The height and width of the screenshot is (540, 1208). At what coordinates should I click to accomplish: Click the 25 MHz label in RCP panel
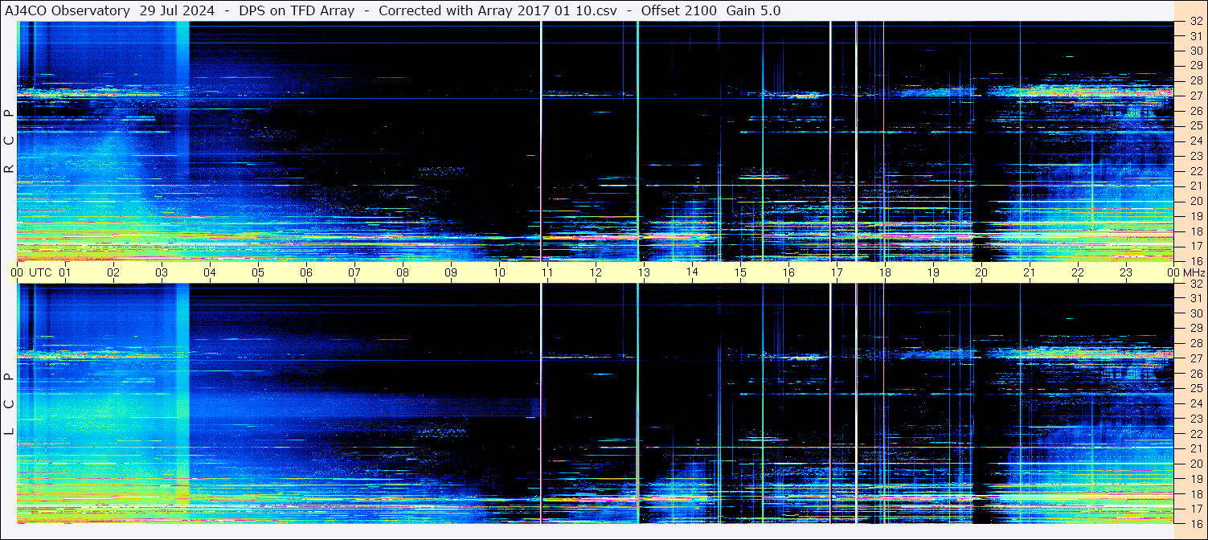pyautogui.click(x=1195, y=125)
